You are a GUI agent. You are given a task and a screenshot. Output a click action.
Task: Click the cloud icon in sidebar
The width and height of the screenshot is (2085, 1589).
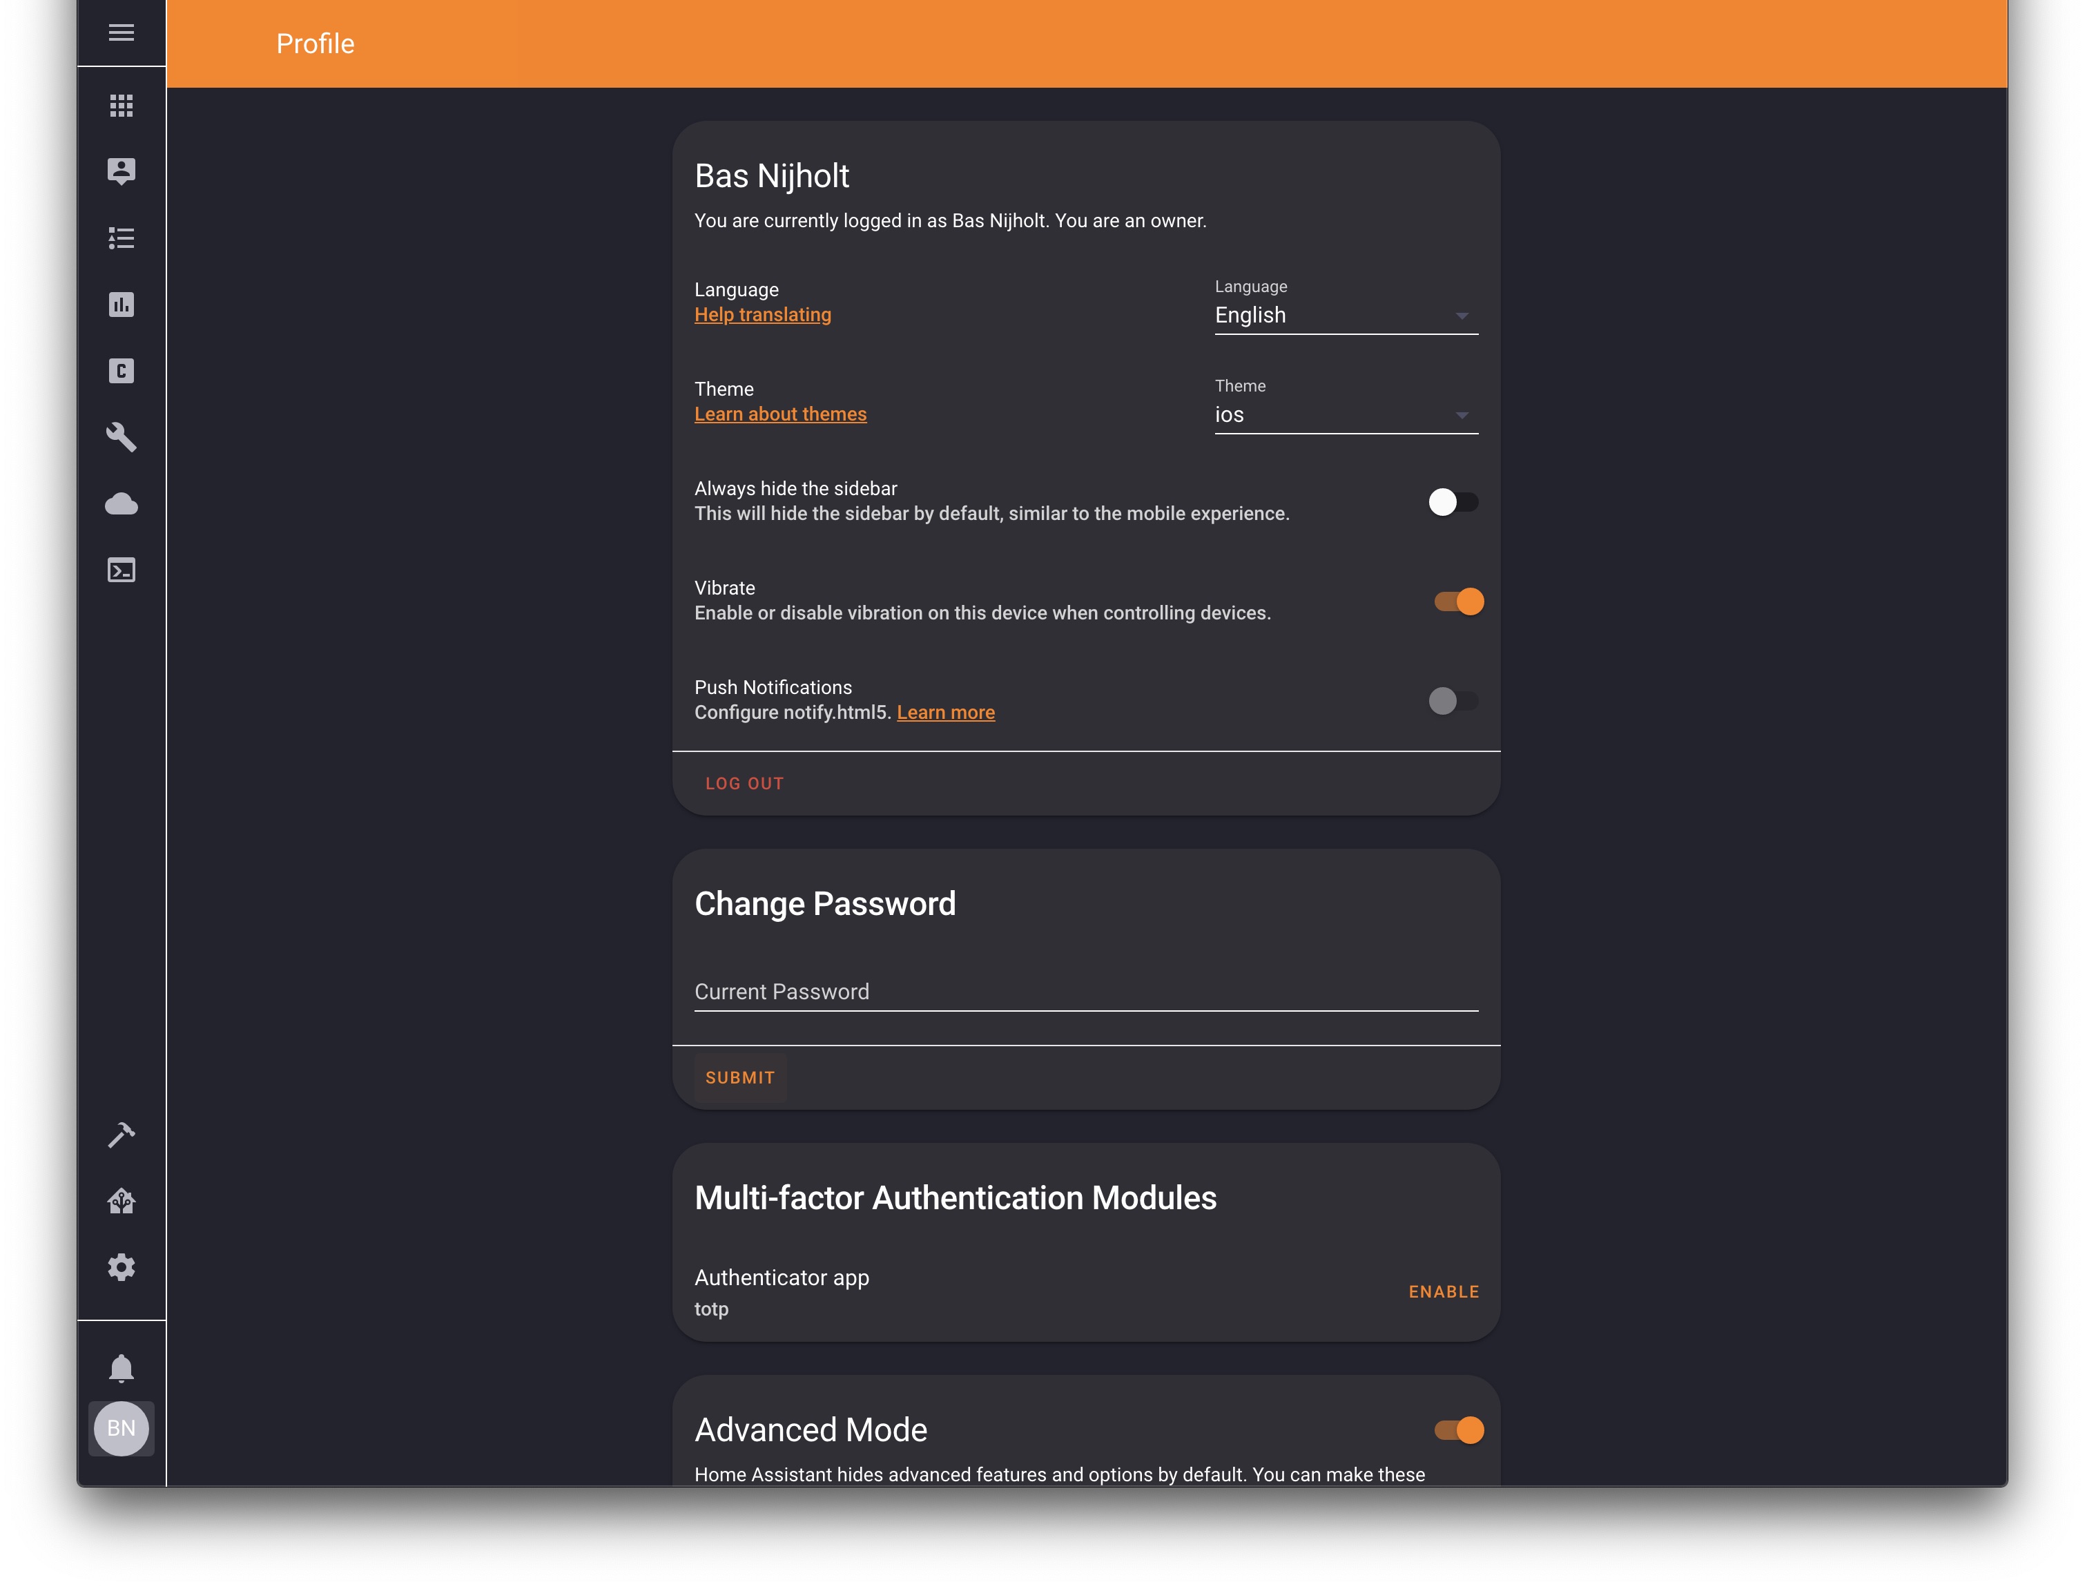point(121,504)
